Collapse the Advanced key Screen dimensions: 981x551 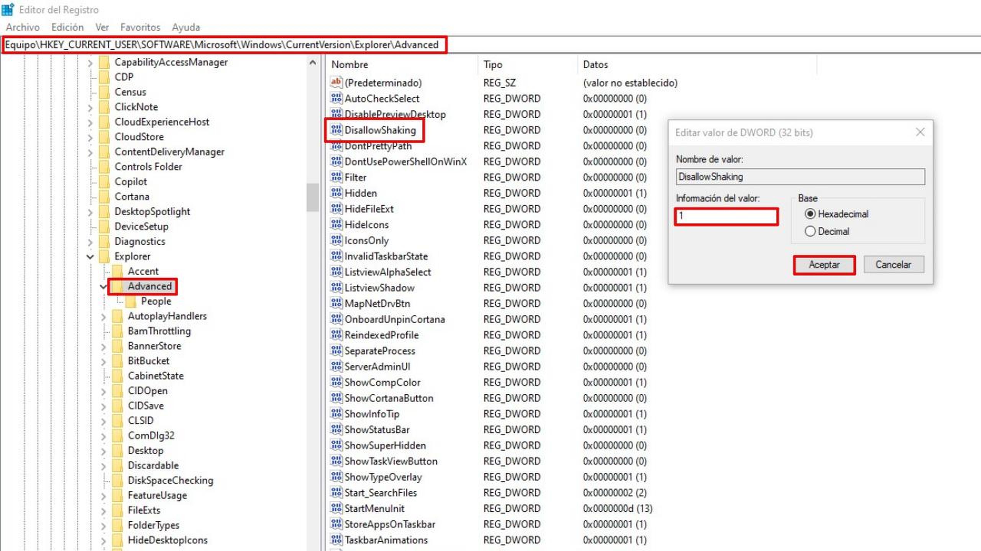coord(103,286)
